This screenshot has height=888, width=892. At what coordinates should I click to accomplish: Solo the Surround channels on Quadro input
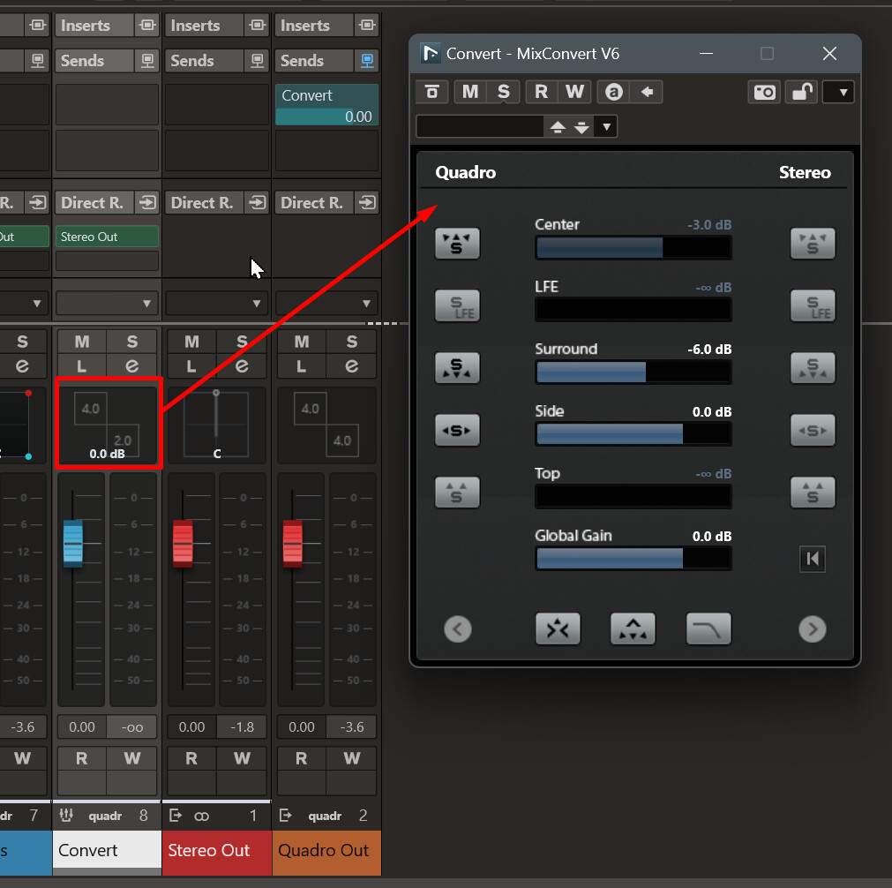tap(457, 368)
